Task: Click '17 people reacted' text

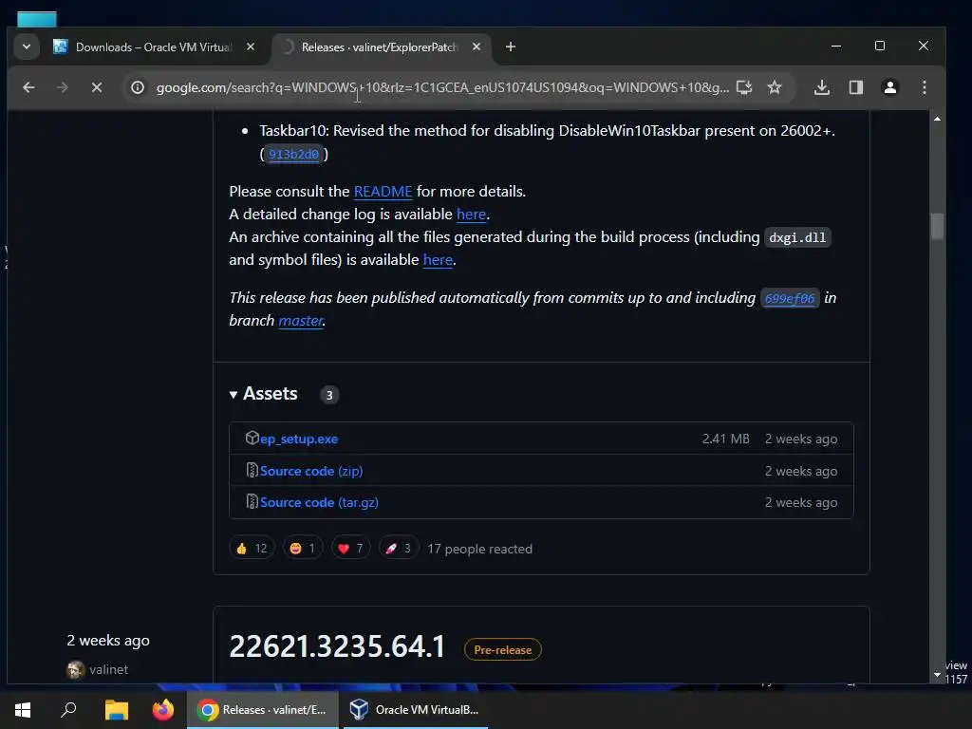Action: tap(479, 549)
